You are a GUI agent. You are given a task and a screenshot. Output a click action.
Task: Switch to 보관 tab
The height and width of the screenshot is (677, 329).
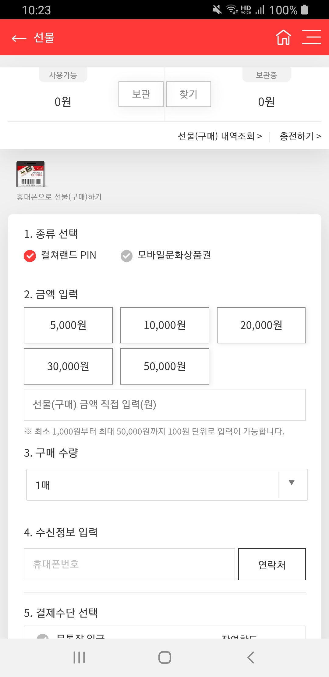click(141, 94)
